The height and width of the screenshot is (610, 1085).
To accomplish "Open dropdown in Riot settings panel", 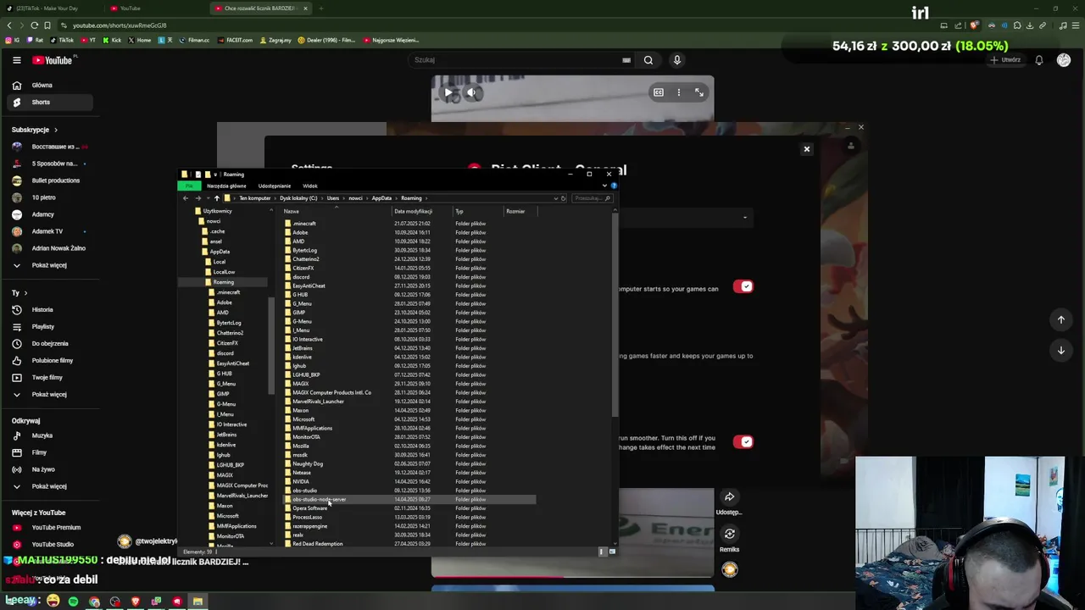I will click(x=745, y=218).
